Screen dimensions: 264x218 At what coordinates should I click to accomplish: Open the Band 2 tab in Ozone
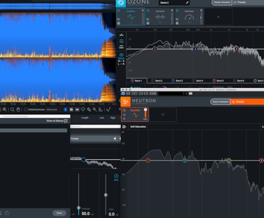[157, 81]
